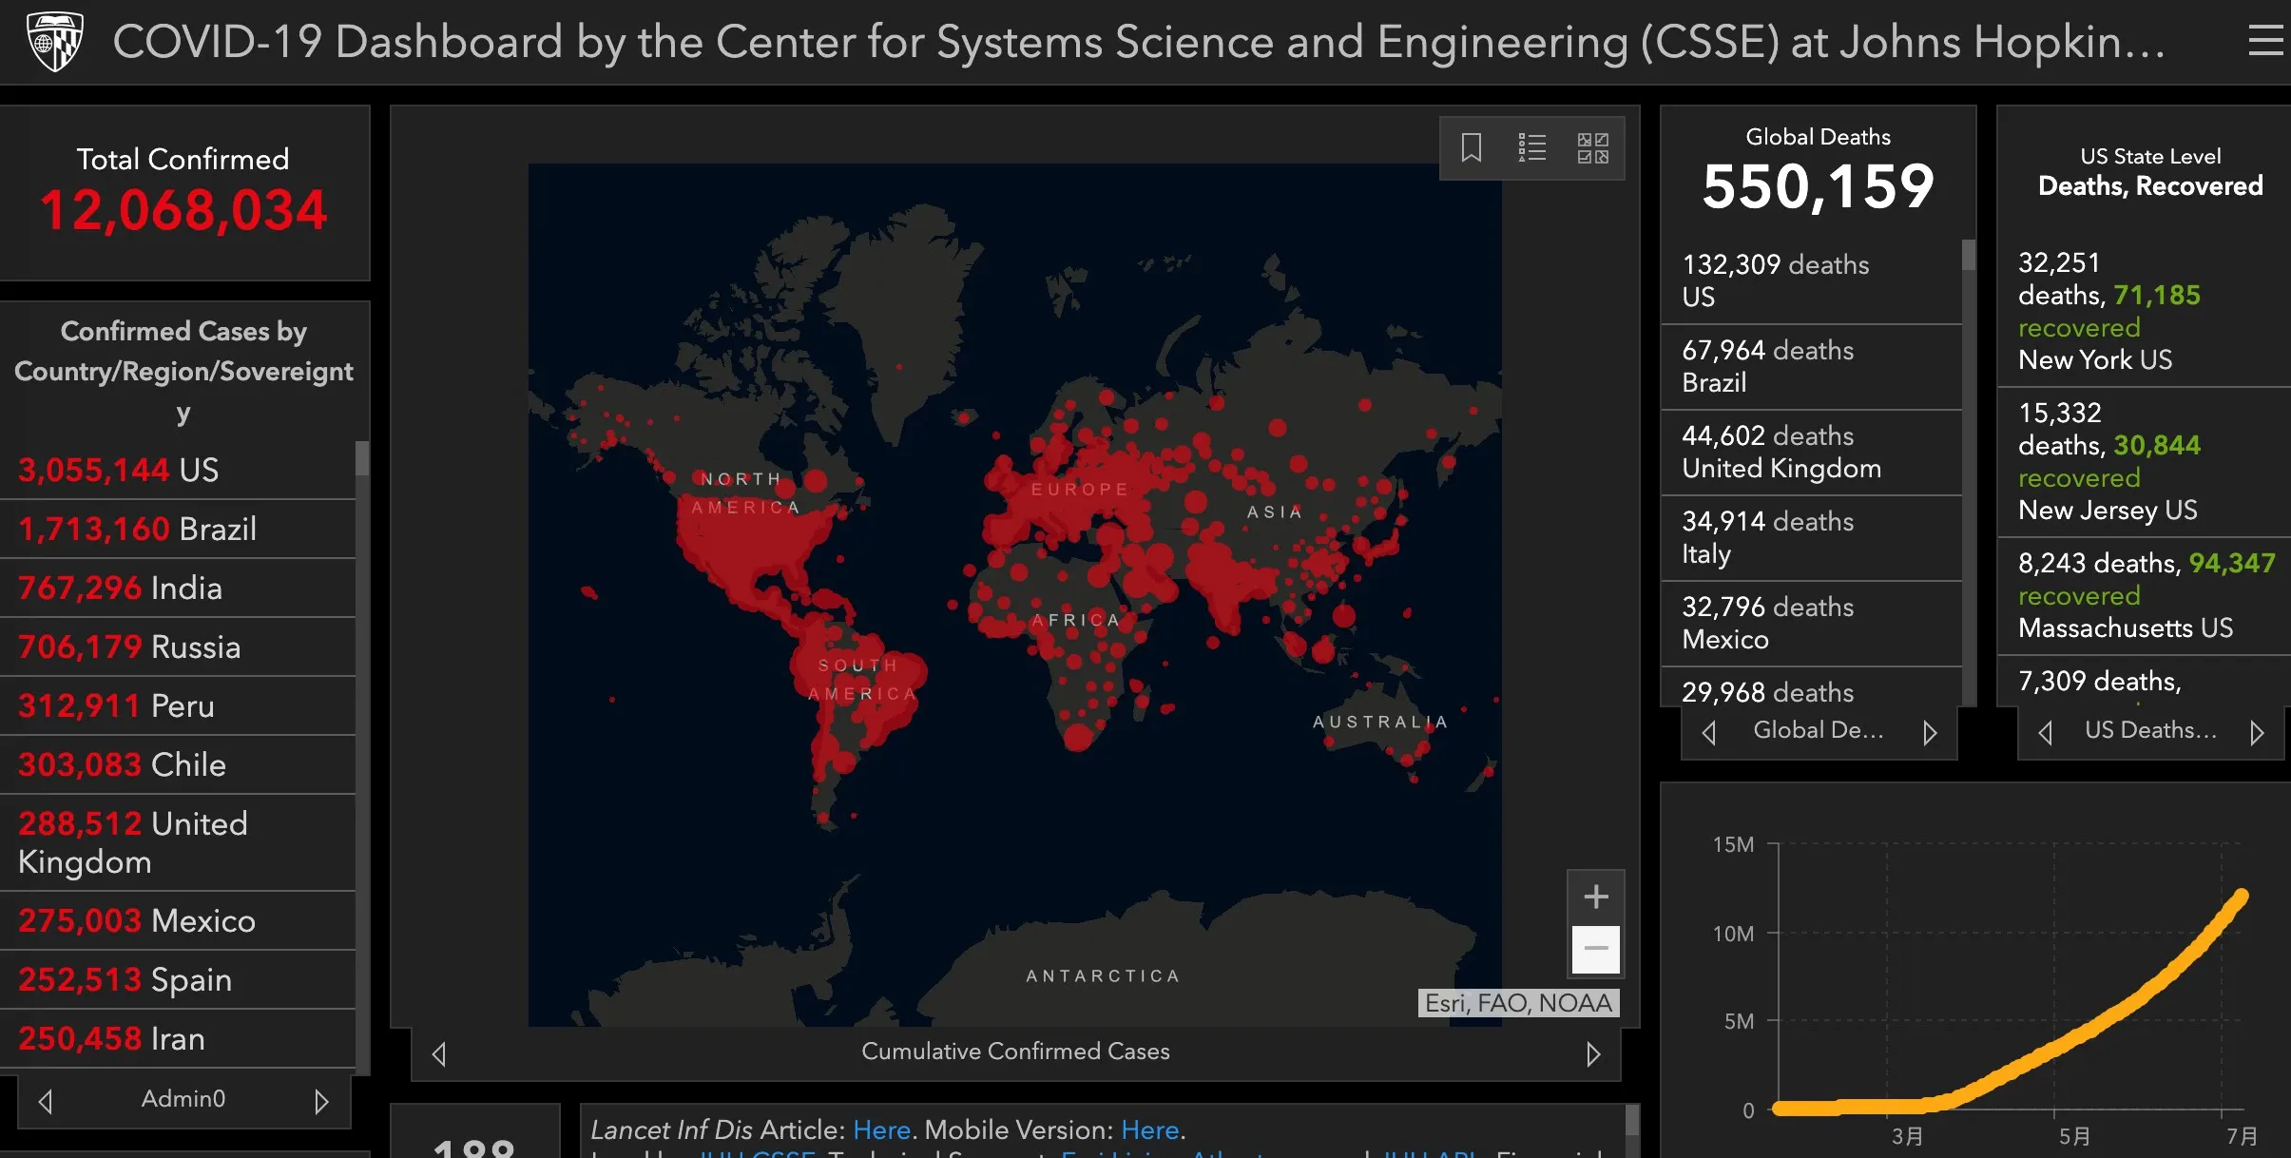
Task: Click the hamburger menu in the header
Action: tap(2265, 41)
